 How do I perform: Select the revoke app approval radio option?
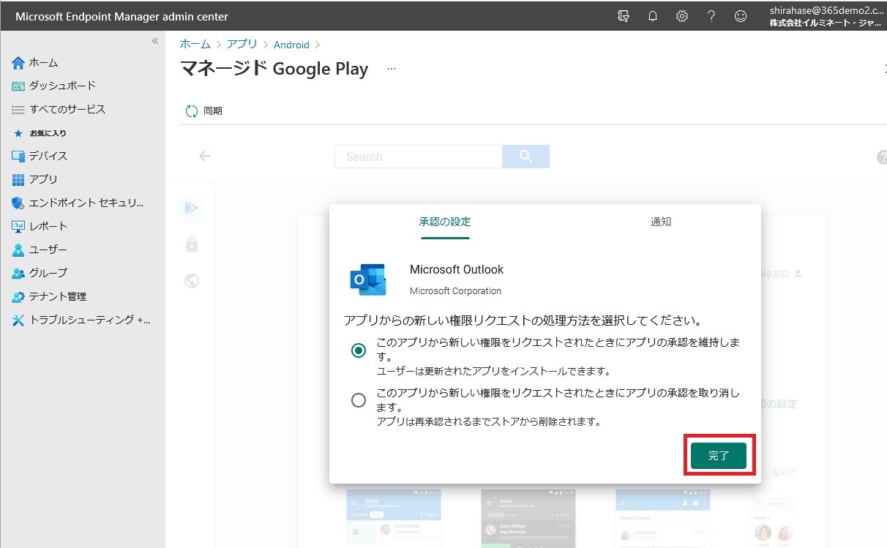[x=359, y=400]
